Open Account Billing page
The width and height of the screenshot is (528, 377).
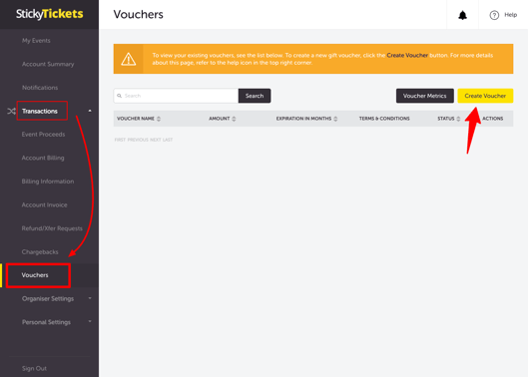coord(43,158)
